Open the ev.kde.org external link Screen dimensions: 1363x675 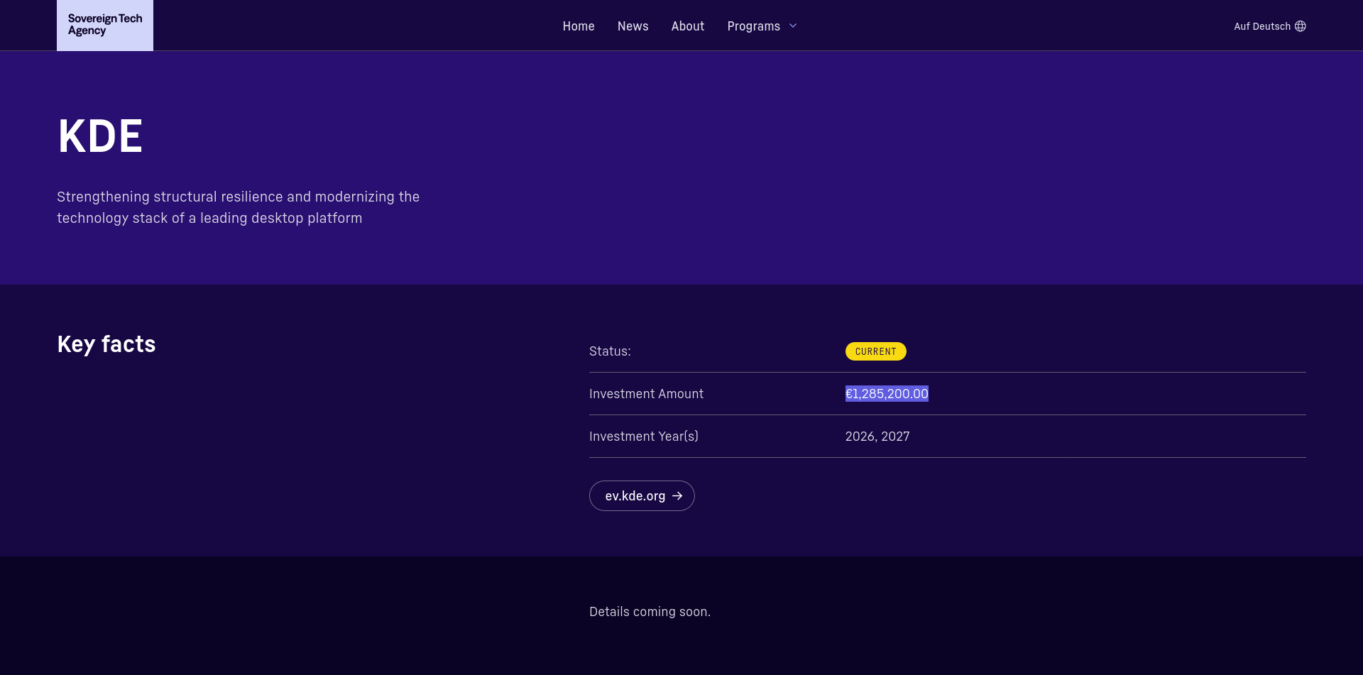click(642, 495)
